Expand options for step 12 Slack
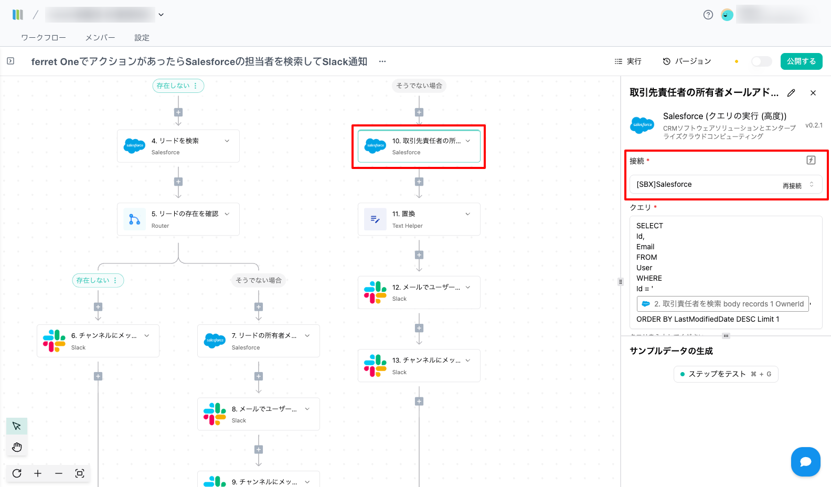 (468, 287)
